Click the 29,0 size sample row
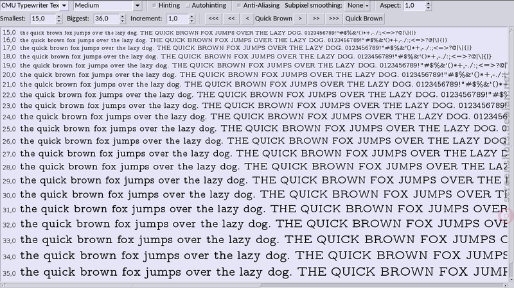514x288 pixels. (x=254, y=180)
